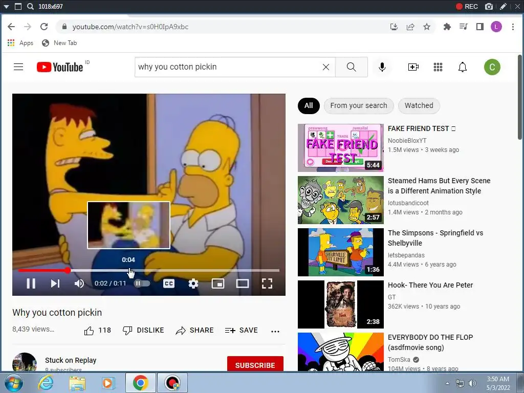Enter fullscreen mode icon

point(267,283)
